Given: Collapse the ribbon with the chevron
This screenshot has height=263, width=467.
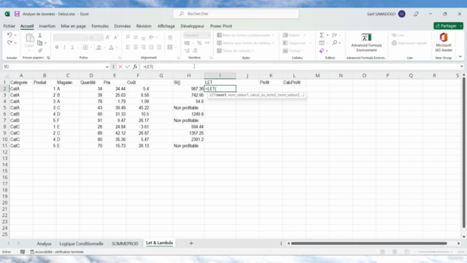Looking at the screenshot, I should [460, 57].
